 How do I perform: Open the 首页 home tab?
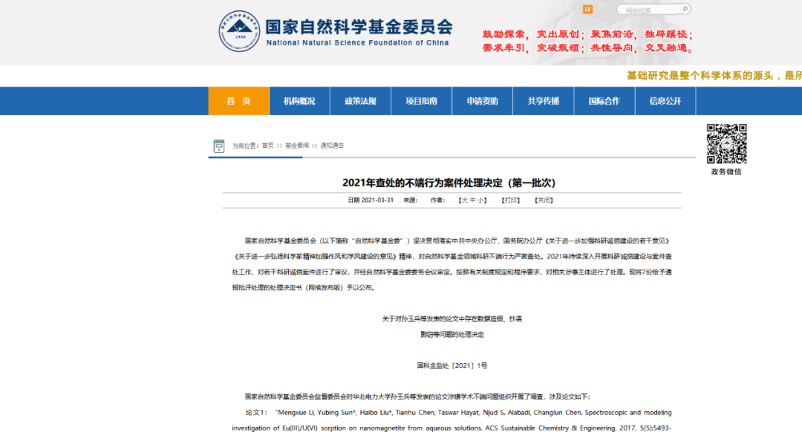(x=238, y=101)
